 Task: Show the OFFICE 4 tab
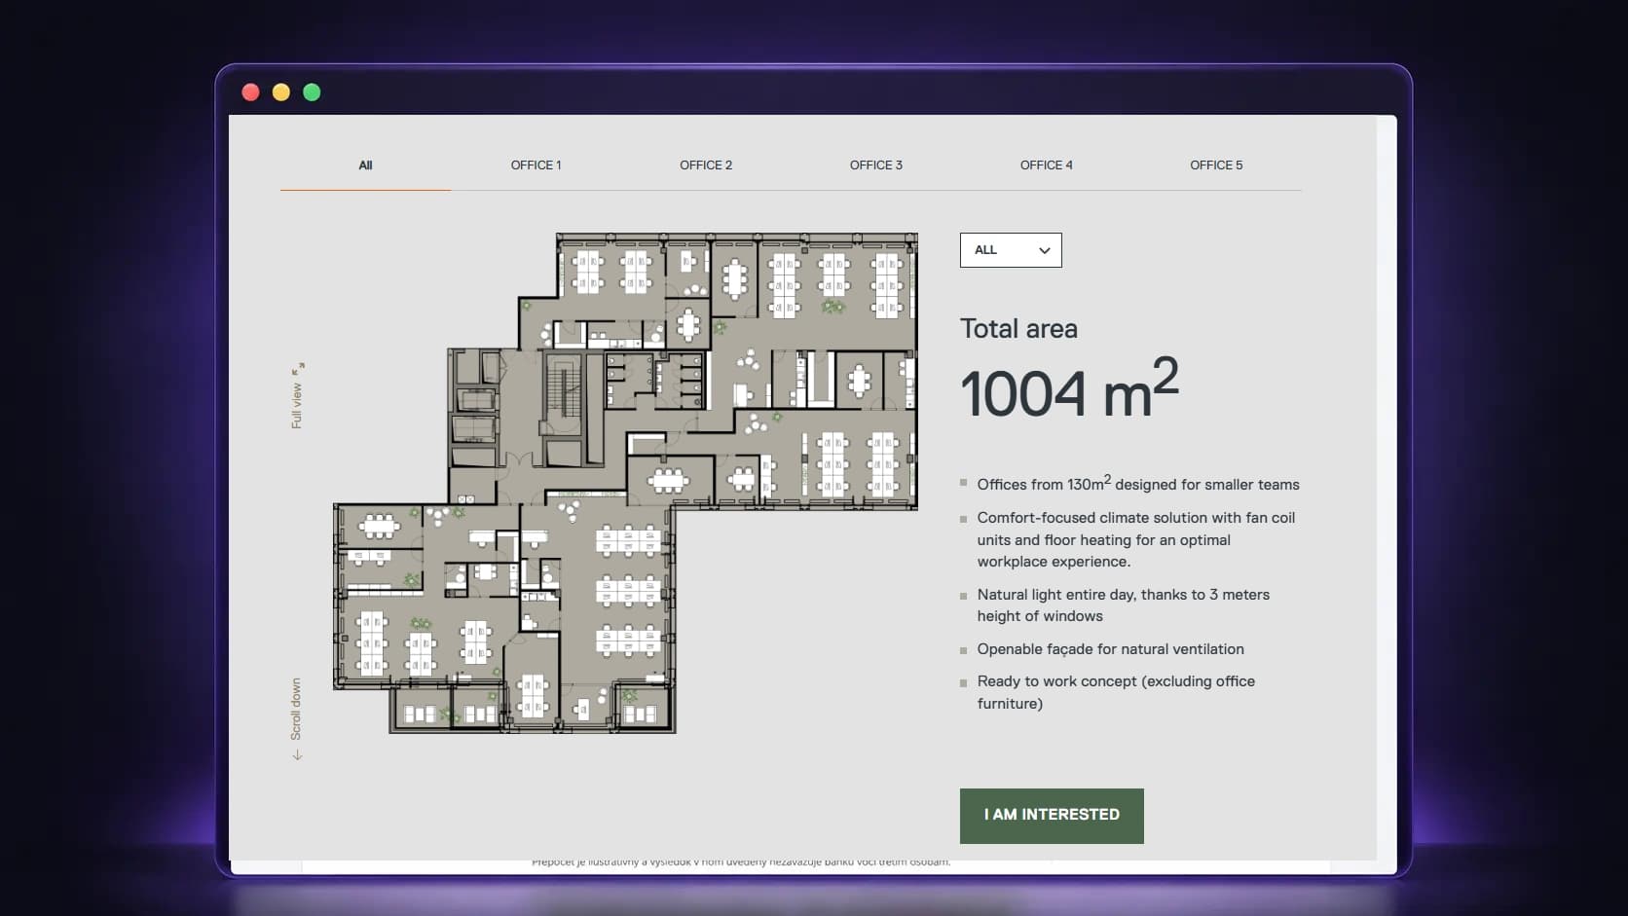point(1047,165)
